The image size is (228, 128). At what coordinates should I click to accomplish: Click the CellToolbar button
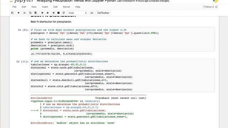click(103, 13)
